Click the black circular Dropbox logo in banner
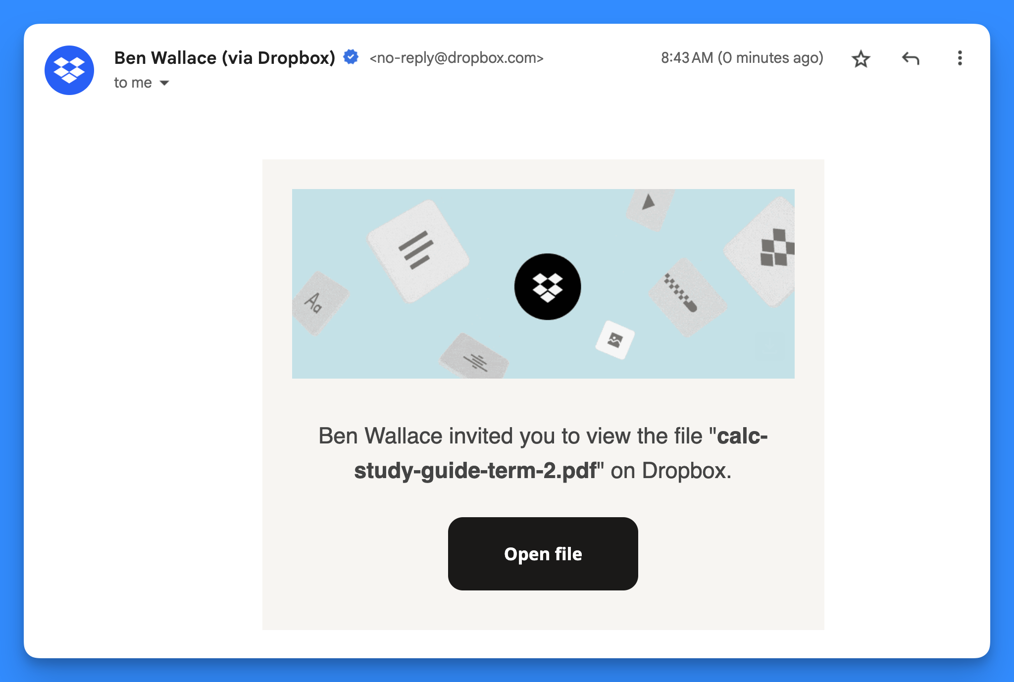This screenshot has height=682, width=1014. point(548,287)
